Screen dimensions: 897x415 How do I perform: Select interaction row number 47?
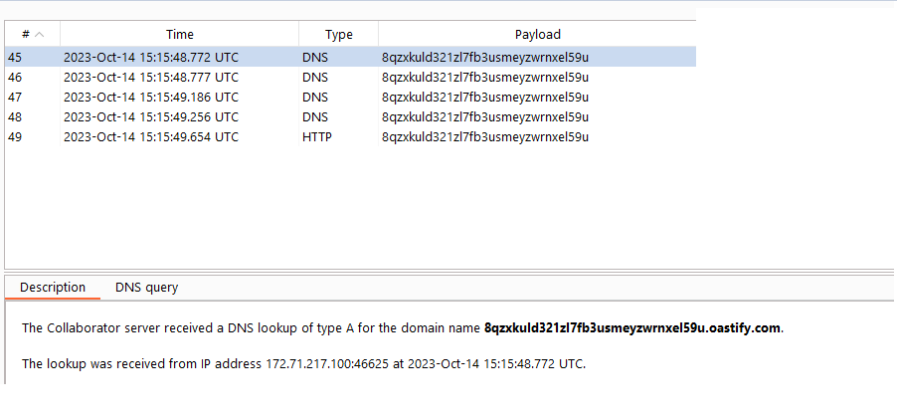tap(350, 98)
